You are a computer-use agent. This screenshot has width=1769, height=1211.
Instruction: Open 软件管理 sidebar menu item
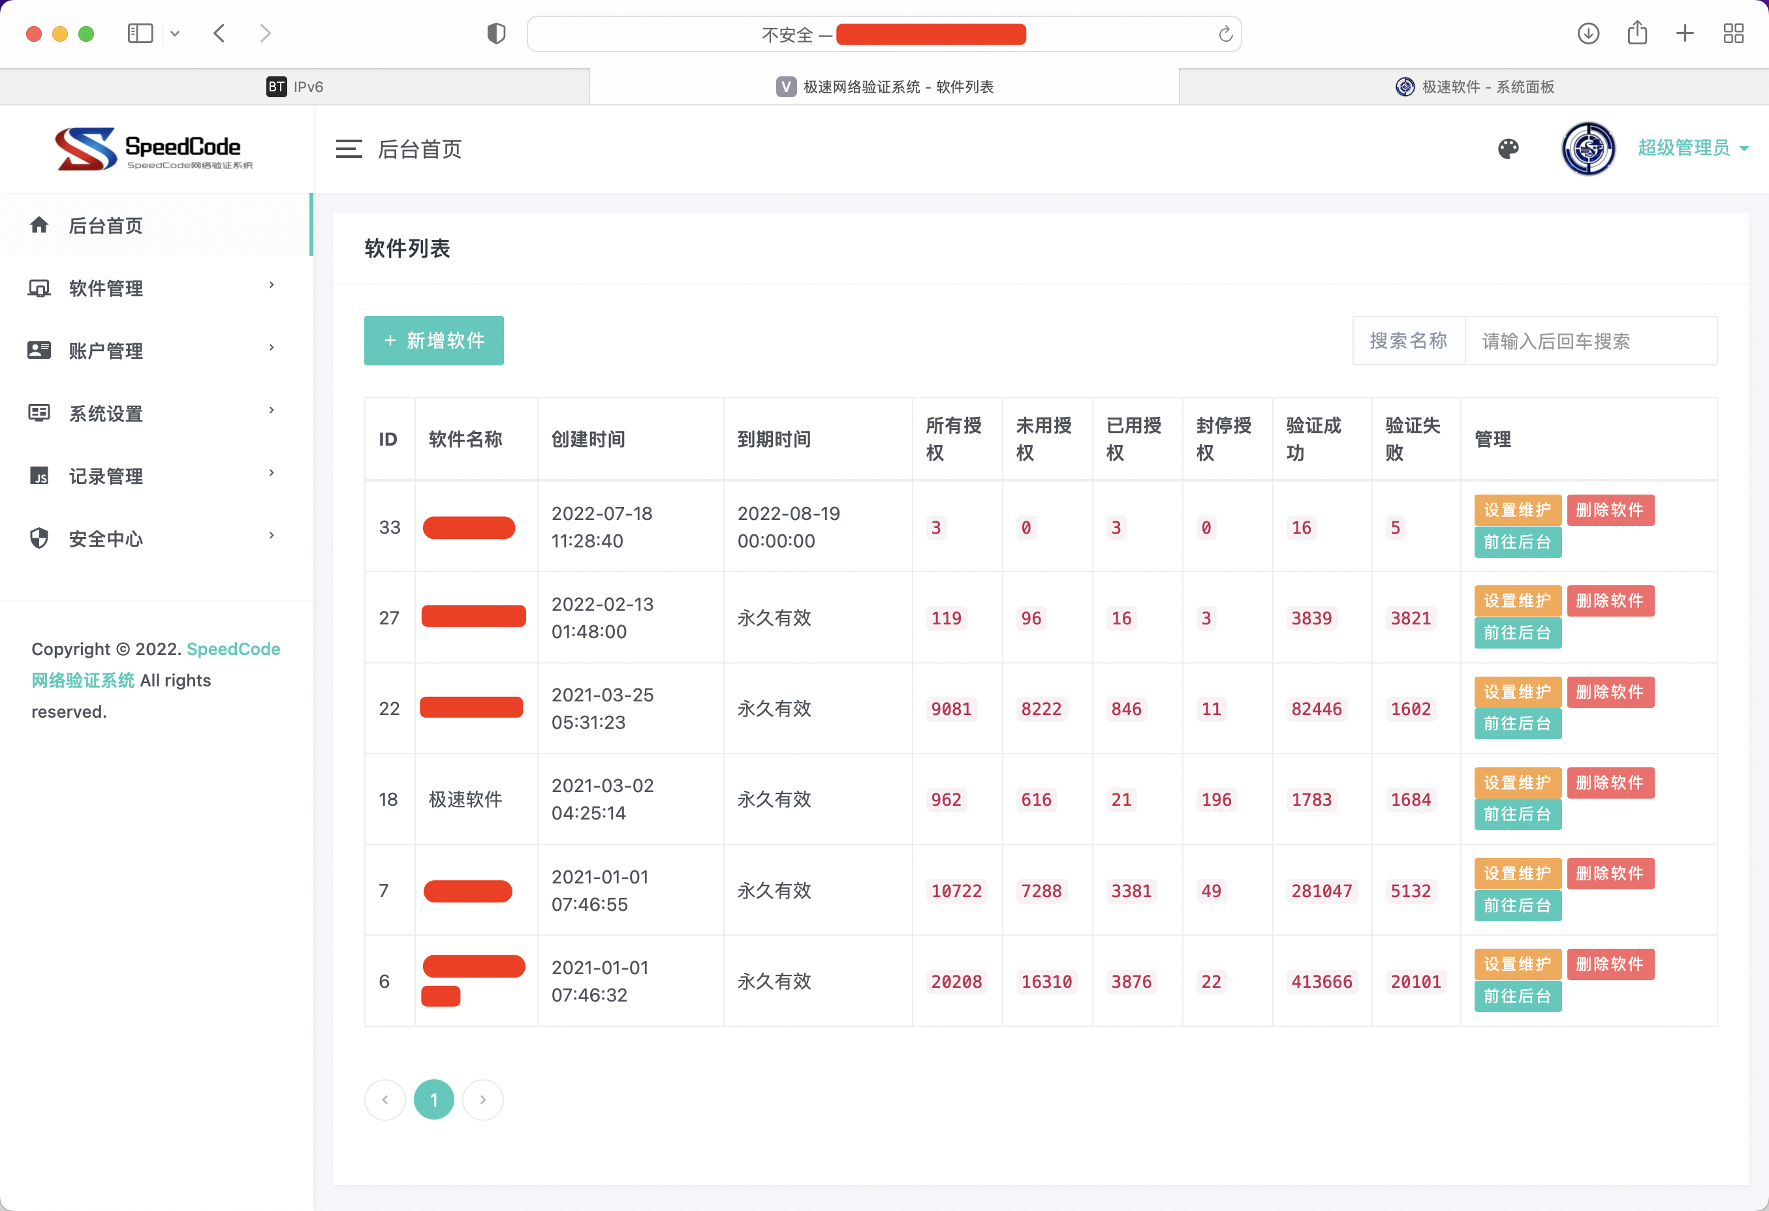pyautogui.click(x=155, y=288)
